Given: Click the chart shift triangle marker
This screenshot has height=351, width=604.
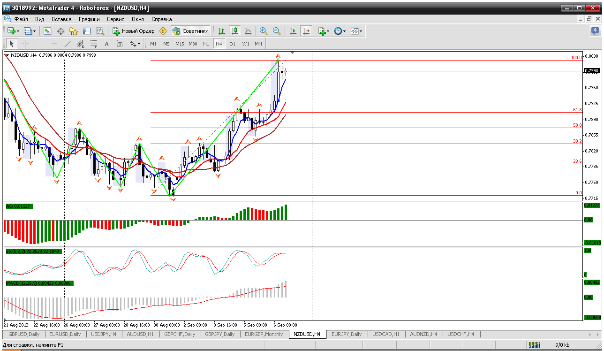Looking at the screenshot, I should 293,53.
